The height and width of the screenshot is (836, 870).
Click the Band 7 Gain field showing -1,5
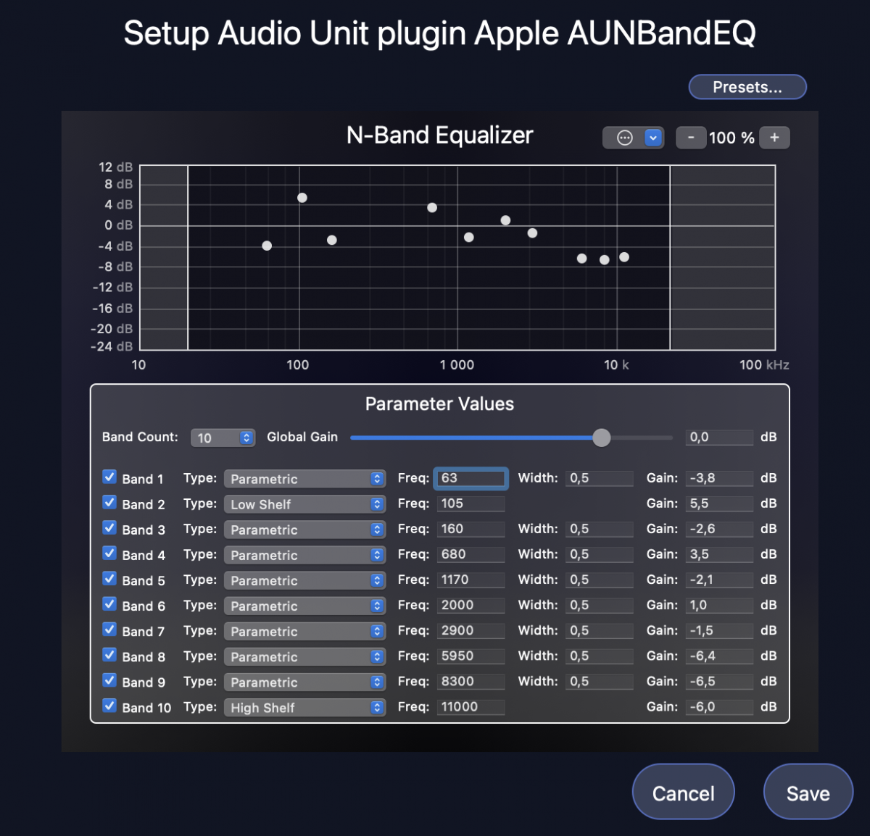click(719, 630)
